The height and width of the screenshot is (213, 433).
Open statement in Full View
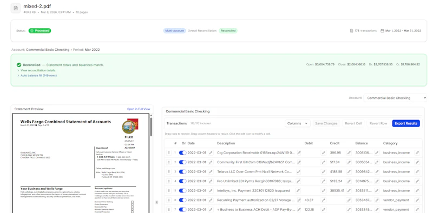[139, 109]
